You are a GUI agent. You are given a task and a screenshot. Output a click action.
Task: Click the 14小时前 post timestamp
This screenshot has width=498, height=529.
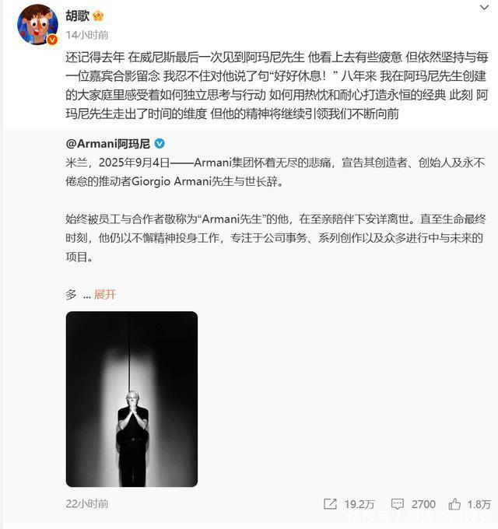(87, 35)
